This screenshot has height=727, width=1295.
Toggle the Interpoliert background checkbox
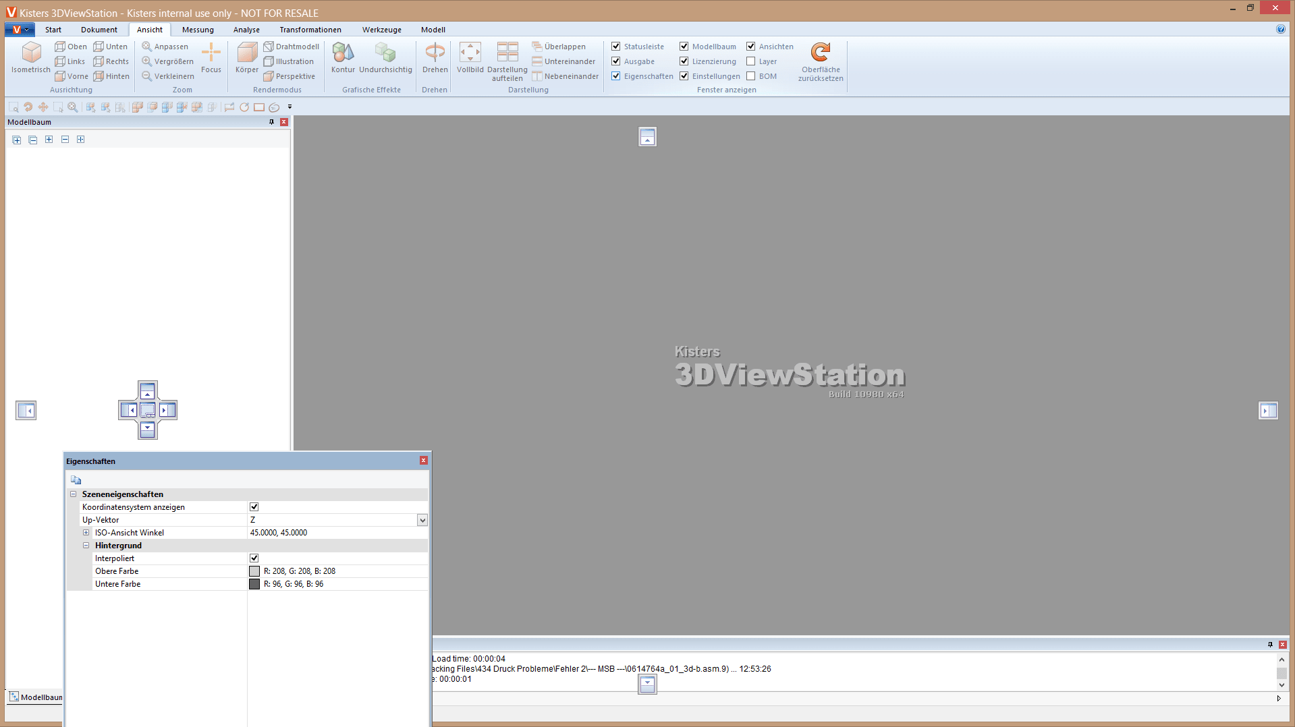tap(254, 558)
